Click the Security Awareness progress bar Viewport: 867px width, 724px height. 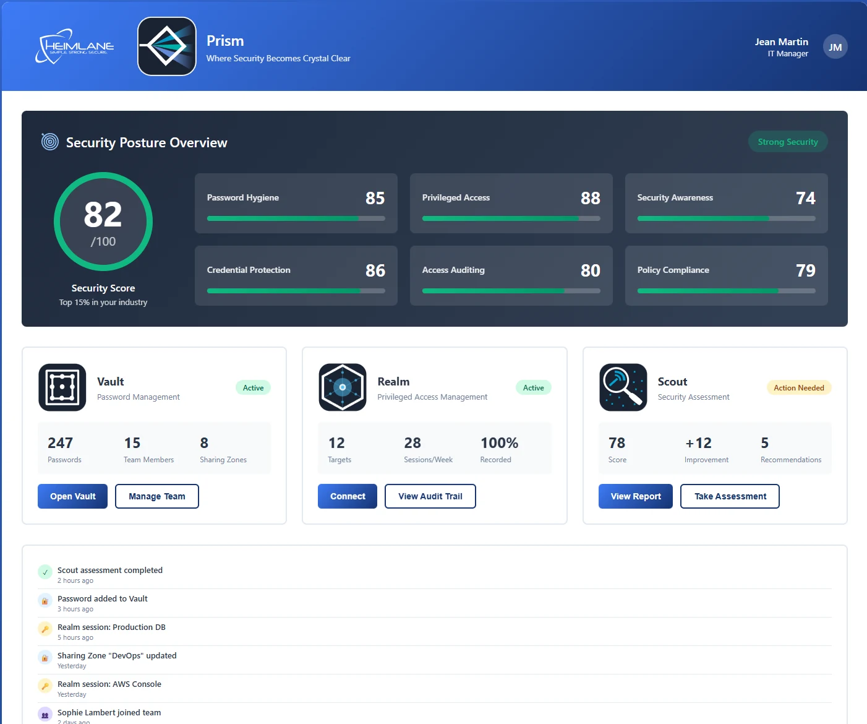(727, 218)
